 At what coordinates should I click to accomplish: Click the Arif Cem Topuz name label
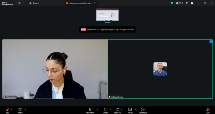point(116,97)
